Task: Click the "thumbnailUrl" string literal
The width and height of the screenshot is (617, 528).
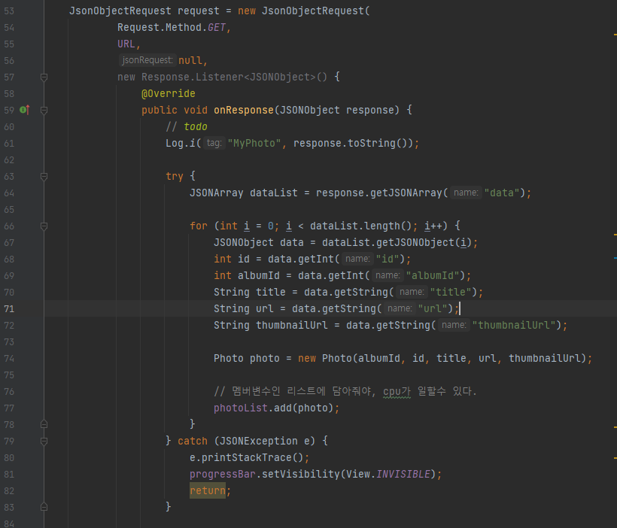Action: pos(513,325)
